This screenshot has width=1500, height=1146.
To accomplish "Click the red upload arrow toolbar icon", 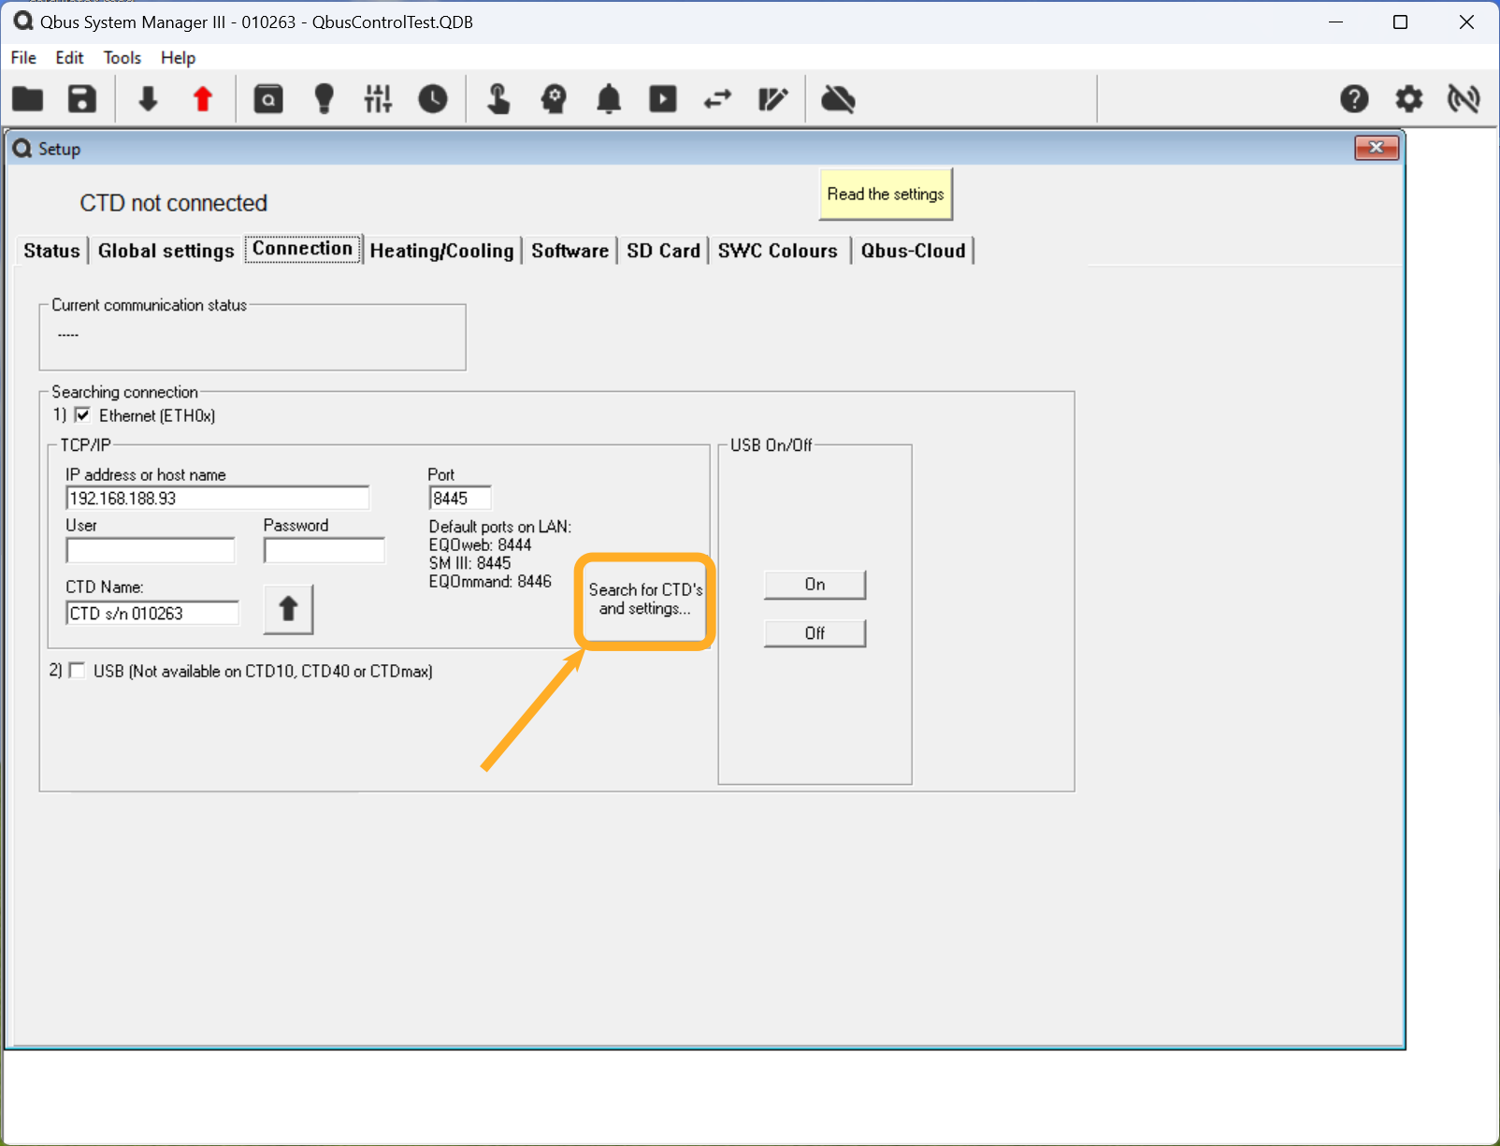I will (x=203, y=98).
